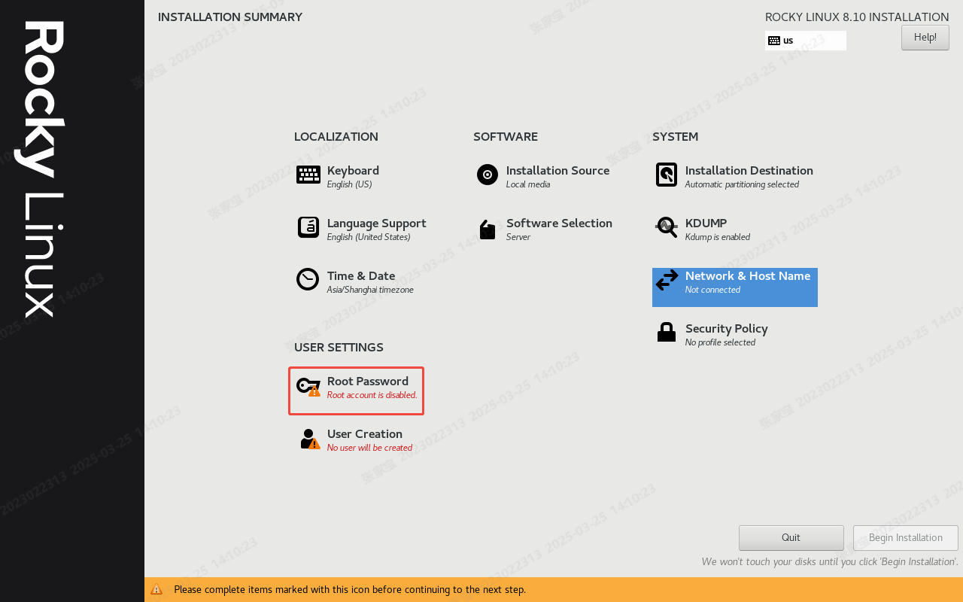Click Network & Host Name arrows icon
The width and height of the screenshot is (963, 602).
(x=667, y=280)
